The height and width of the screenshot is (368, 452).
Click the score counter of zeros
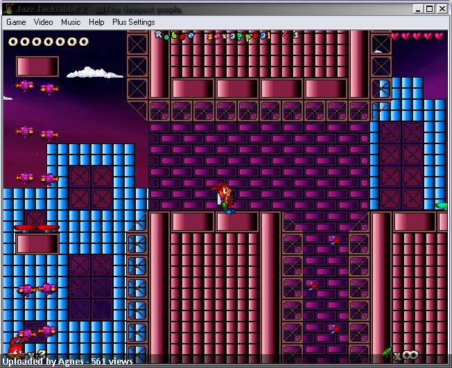(48, 42)
